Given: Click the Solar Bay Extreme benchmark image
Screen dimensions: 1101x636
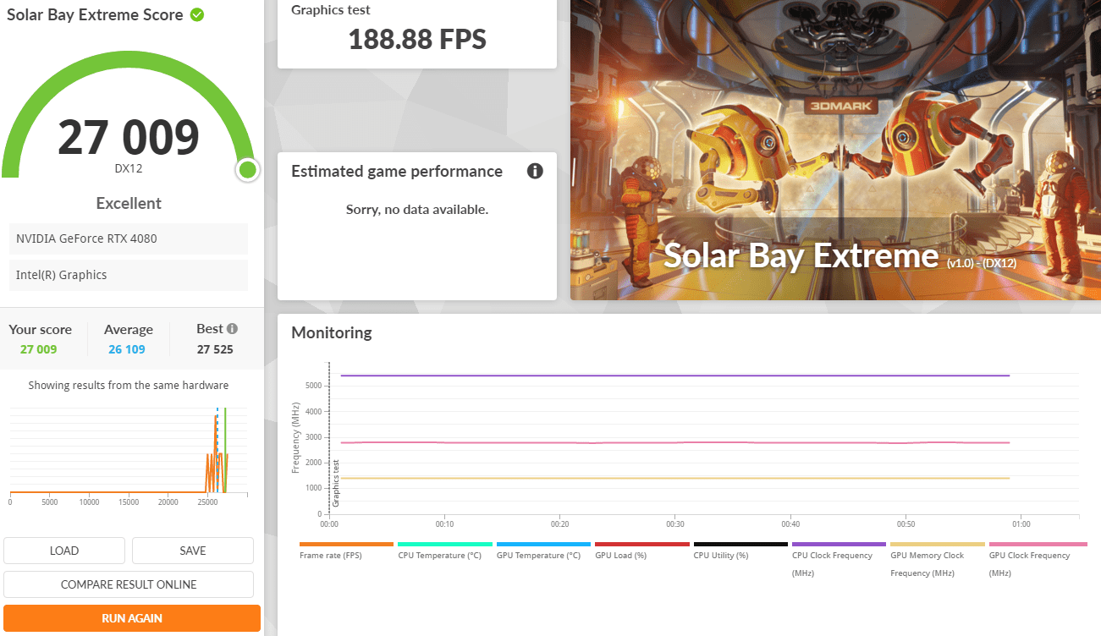Looking at the screenshot, I should coord(835,150).
